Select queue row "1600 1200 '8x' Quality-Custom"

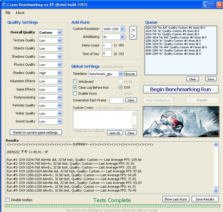173,54
